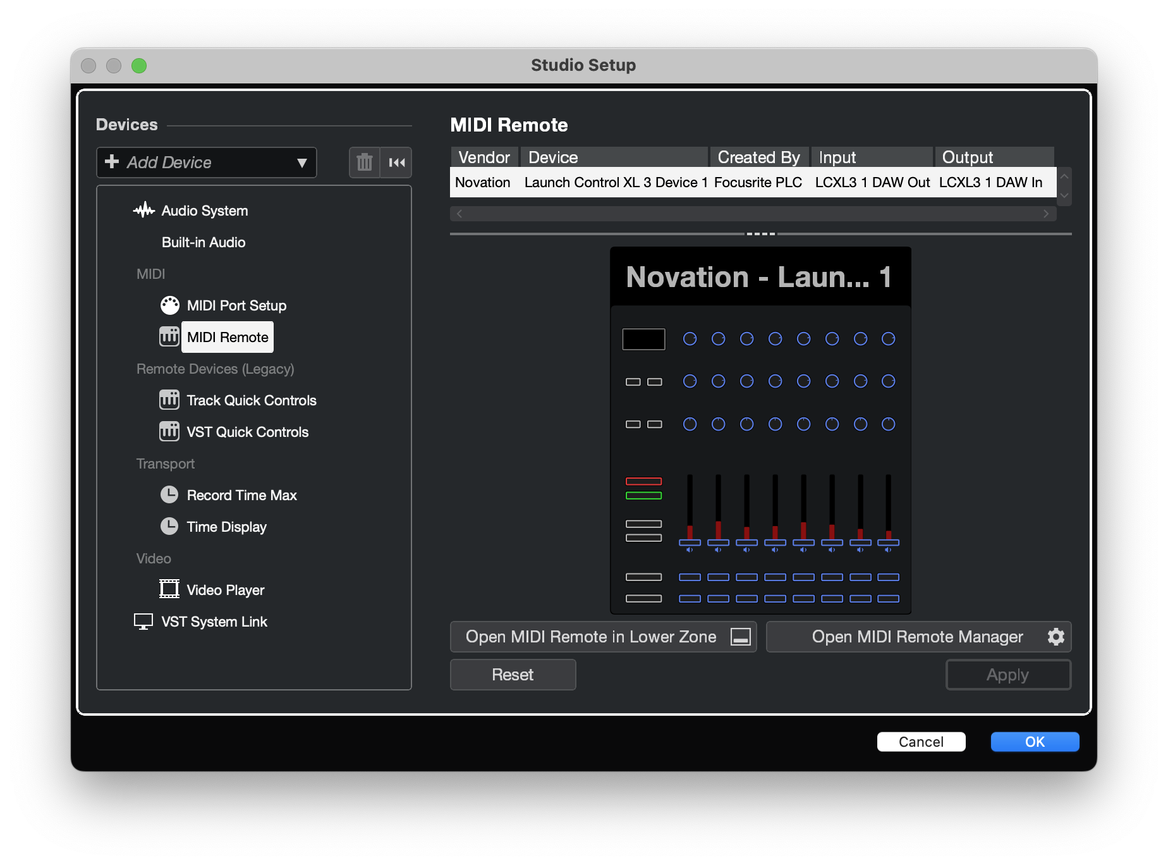The height and width of the screenshot is (865, 1168).
Task: Click the Reset button
Action: pos(513,675)
